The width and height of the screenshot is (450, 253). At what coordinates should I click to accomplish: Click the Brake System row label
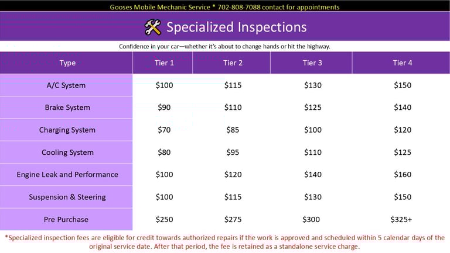pos(67,108)
